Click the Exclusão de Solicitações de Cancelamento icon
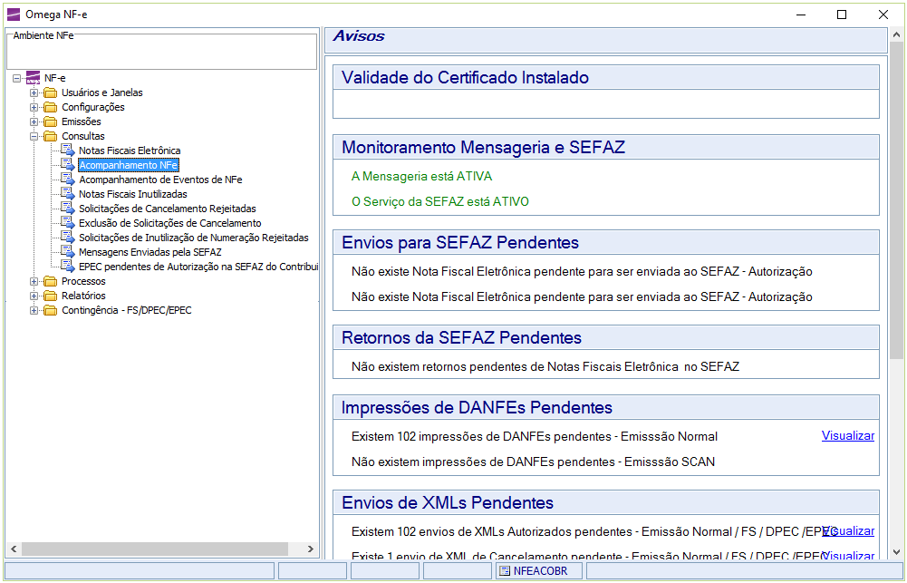This screenshot has width=907, height=583. pos(67,223)
